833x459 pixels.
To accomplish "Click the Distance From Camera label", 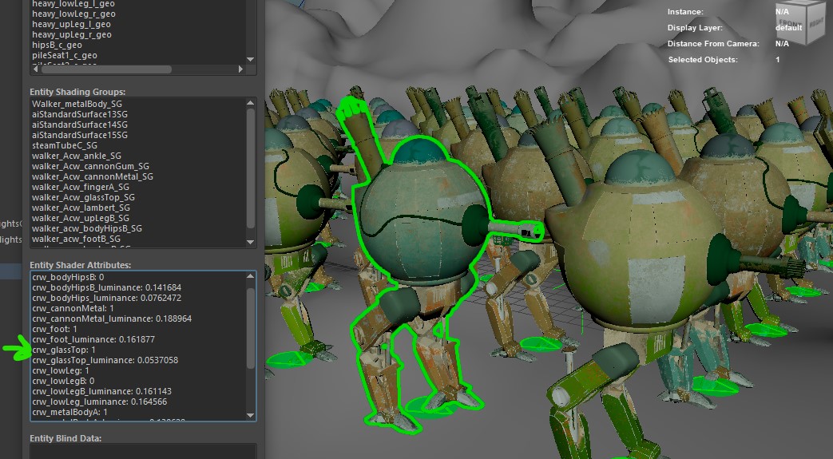I will pyautogui.click(x=713, y=44).
